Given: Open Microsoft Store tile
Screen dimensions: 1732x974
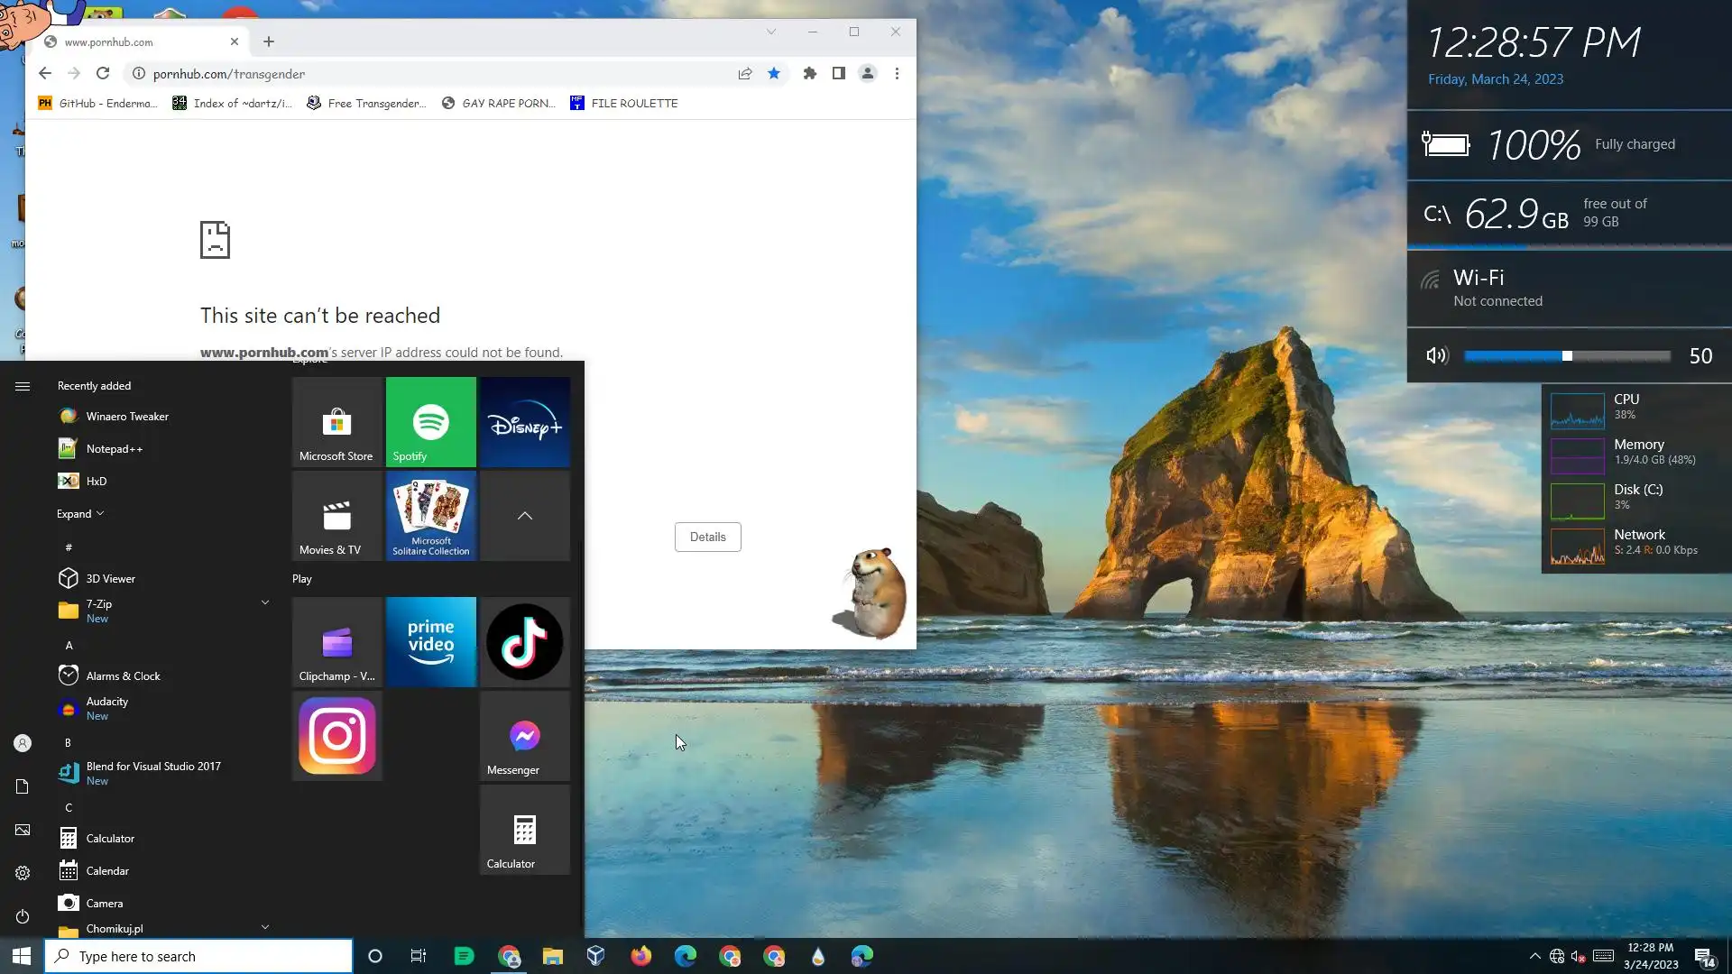Looking at the screenshot, I should click(336, 422).
